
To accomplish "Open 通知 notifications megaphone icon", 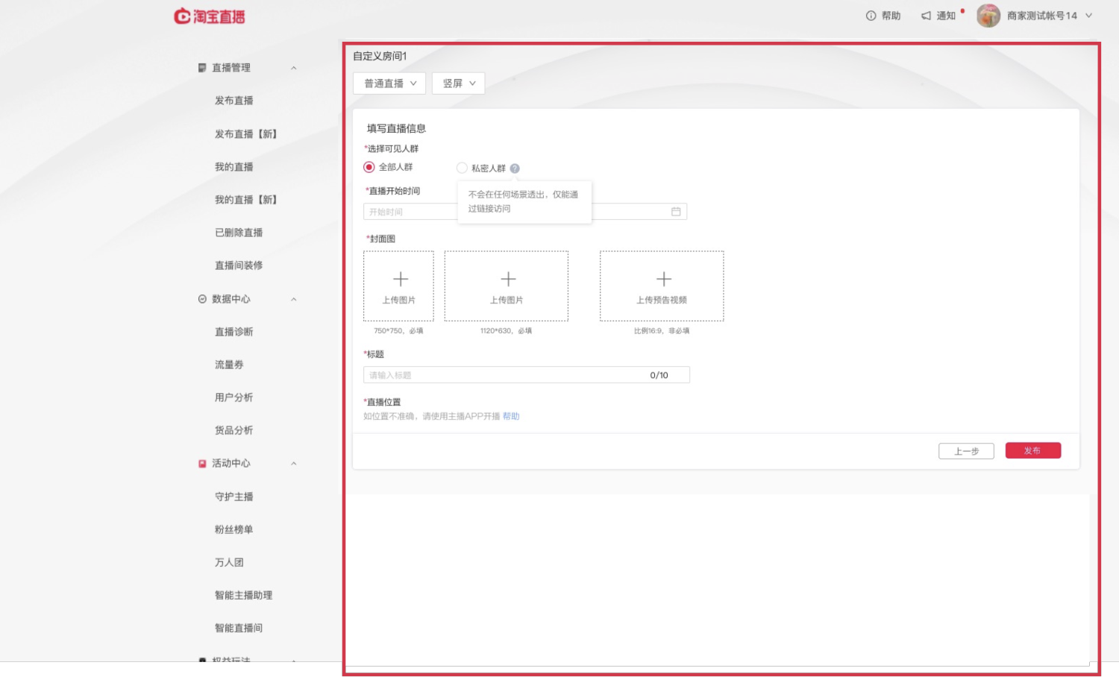I will tap(926, 16).
